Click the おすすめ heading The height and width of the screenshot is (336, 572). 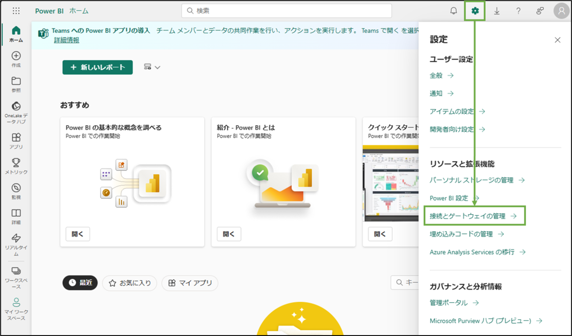(74, 105)
